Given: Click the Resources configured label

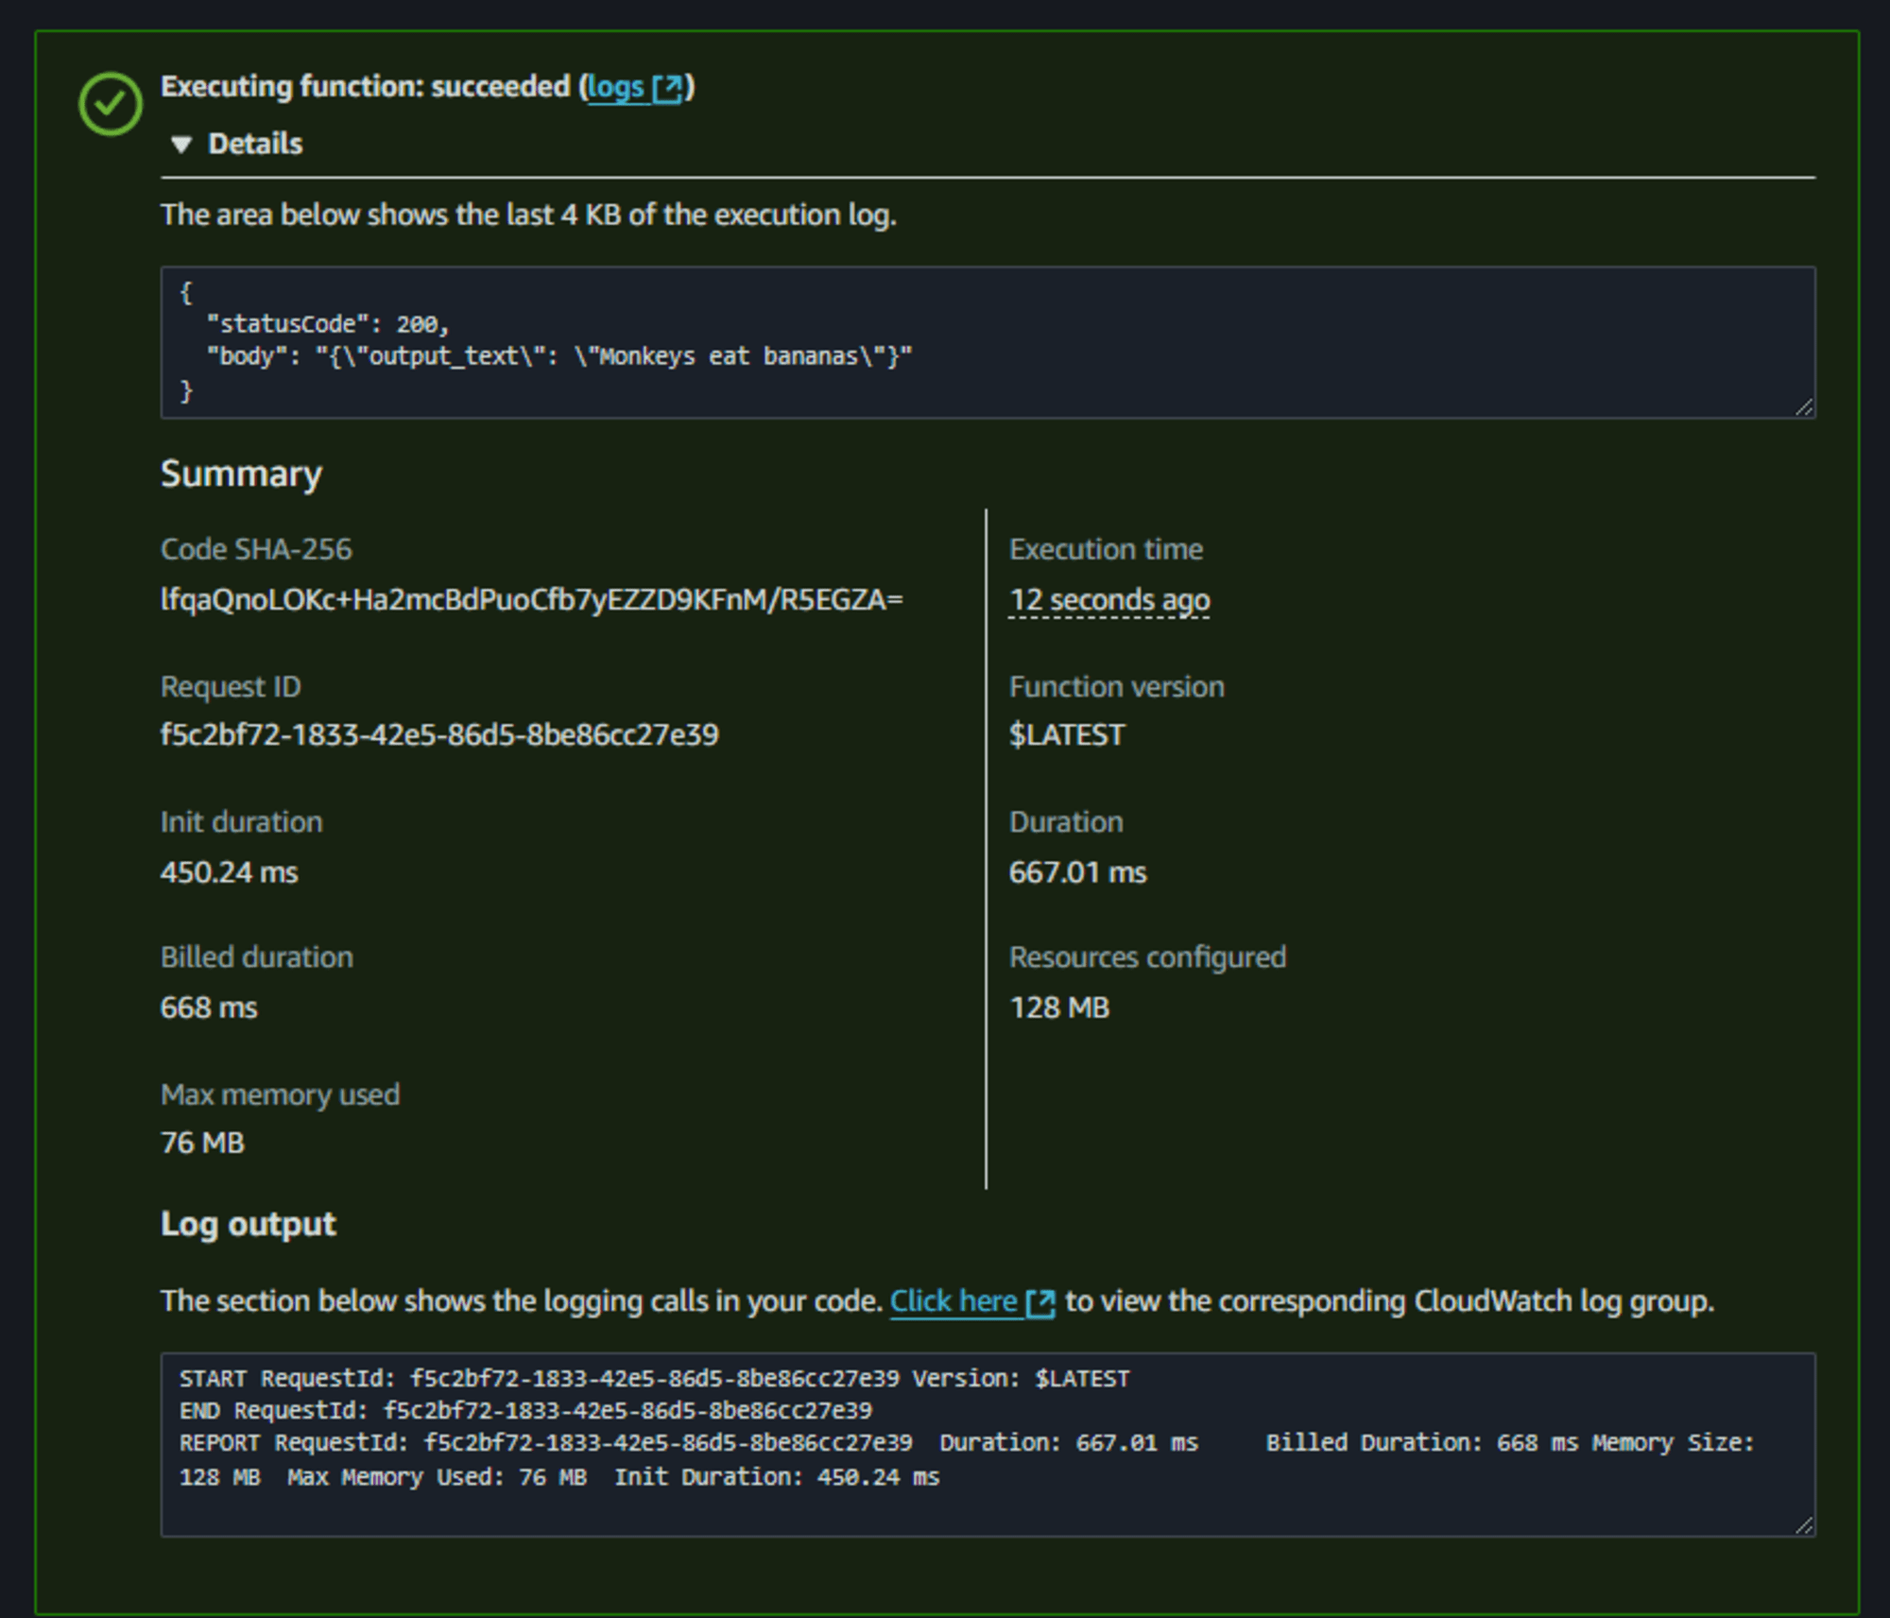Looking at the screenshot, I should (x=1147, y=957).
